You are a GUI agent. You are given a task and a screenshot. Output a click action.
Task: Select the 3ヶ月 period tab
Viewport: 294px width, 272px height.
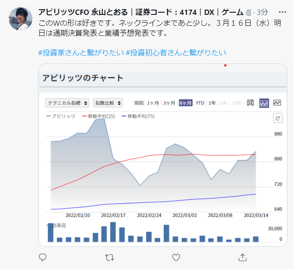point(169,103)
